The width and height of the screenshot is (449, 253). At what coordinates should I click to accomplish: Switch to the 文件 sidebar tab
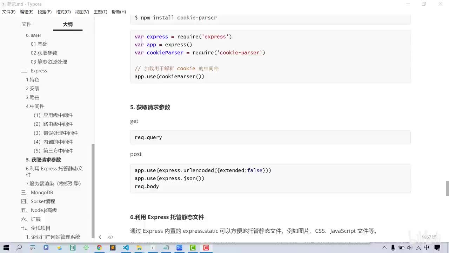(x=26, y=24)
